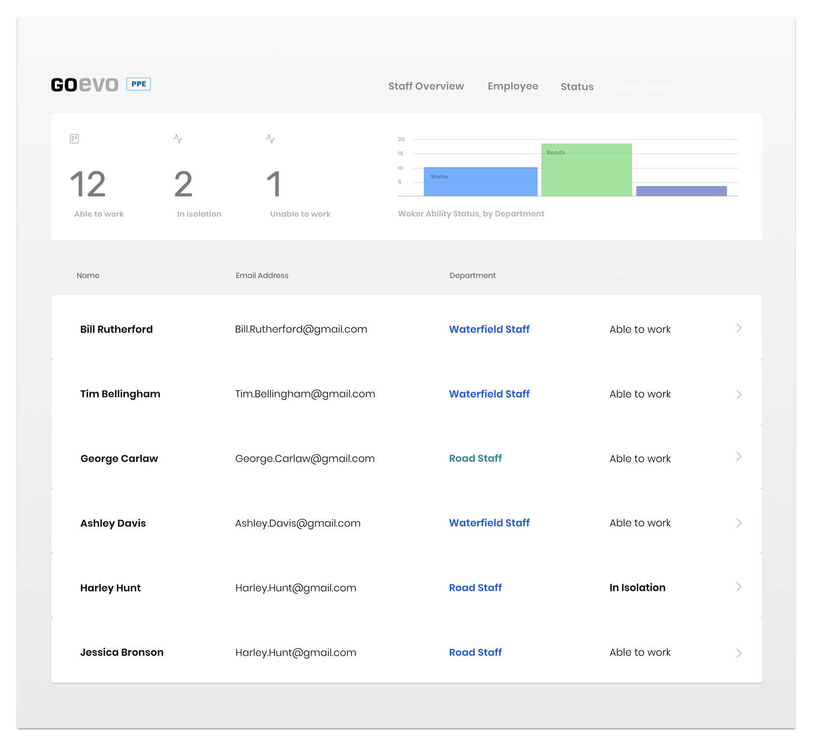Image resolution: width=815 pixels, height=746 pixels.
Task: Open Bill Rutherford's row chevron
Action: pos(739,328)
